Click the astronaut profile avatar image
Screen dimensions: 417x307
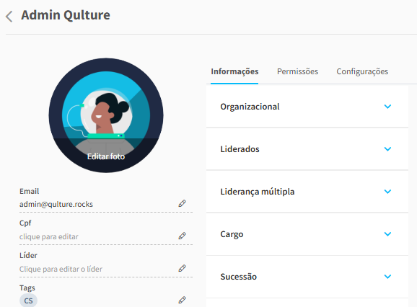[106, 115]
